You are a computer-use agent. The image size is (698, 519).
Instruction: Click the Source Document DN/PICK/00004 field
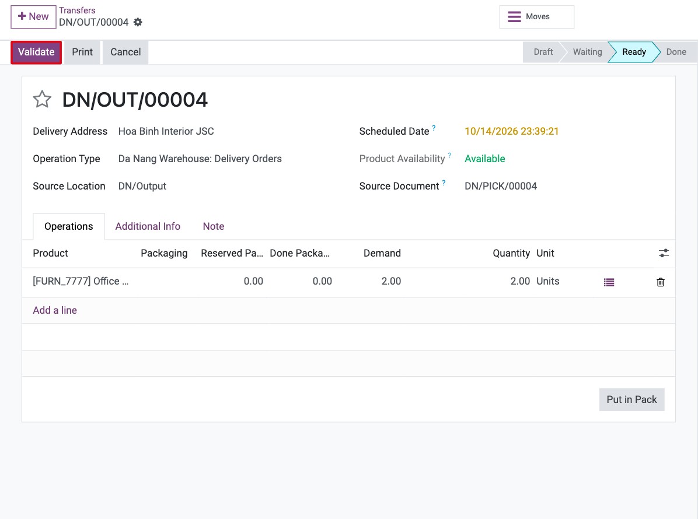(501, 186)
